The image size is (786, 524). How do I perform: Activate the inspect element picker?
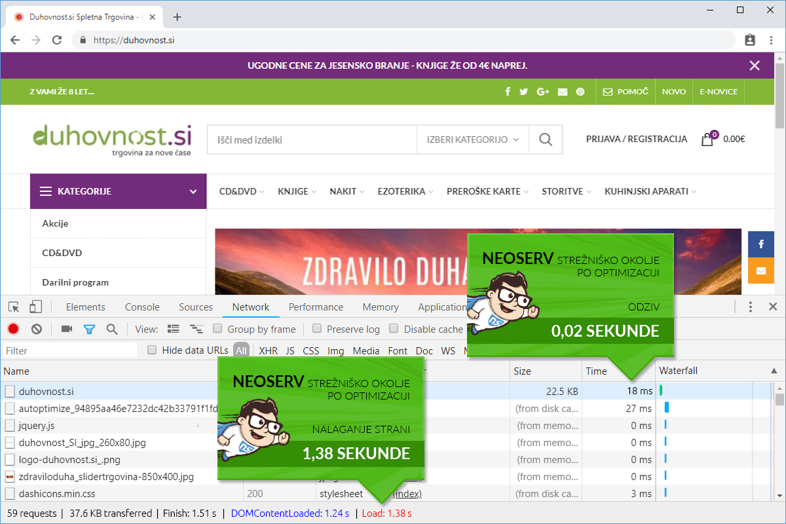[x=14, y=307]
